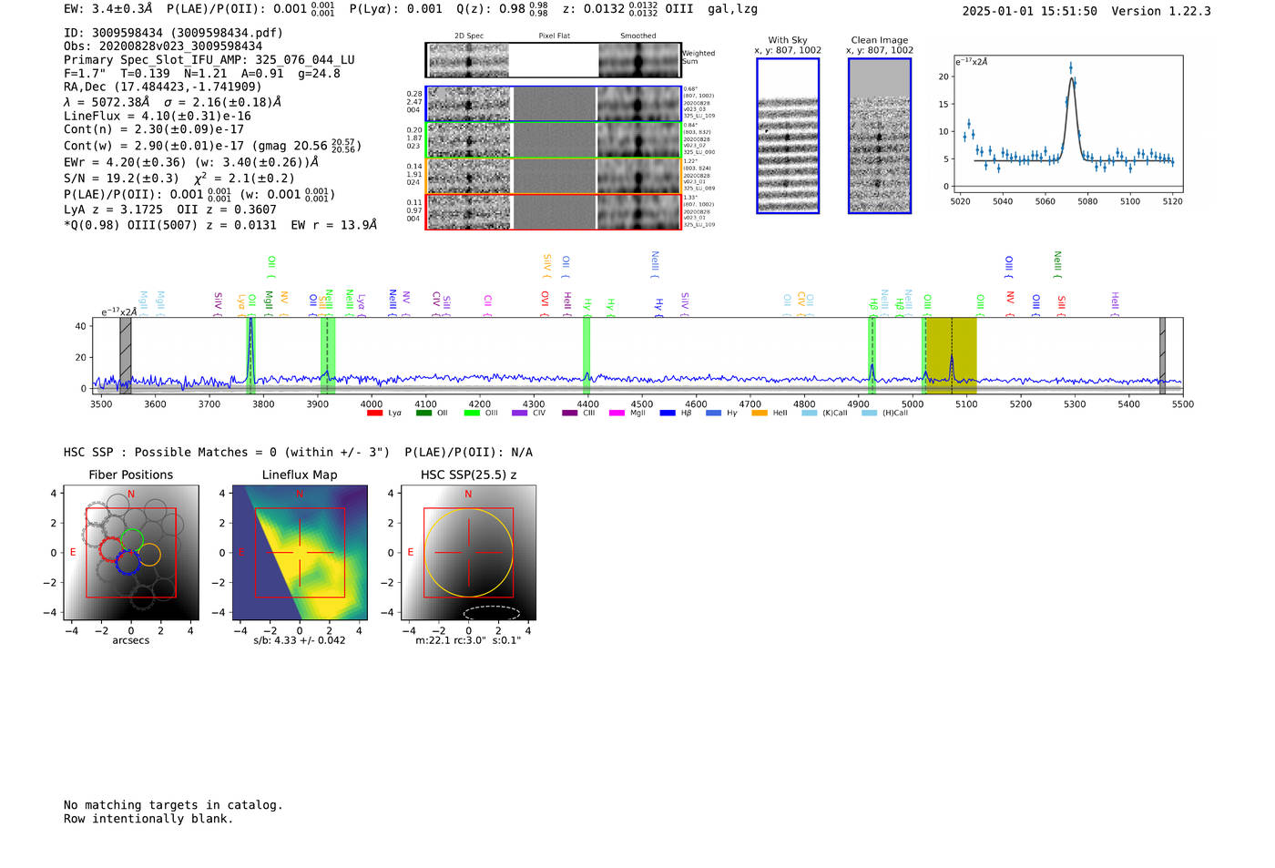This screenshot has width=1275, height=868.
Task: Click the gray hatched region near 3550Å
Action: [126, 356]
